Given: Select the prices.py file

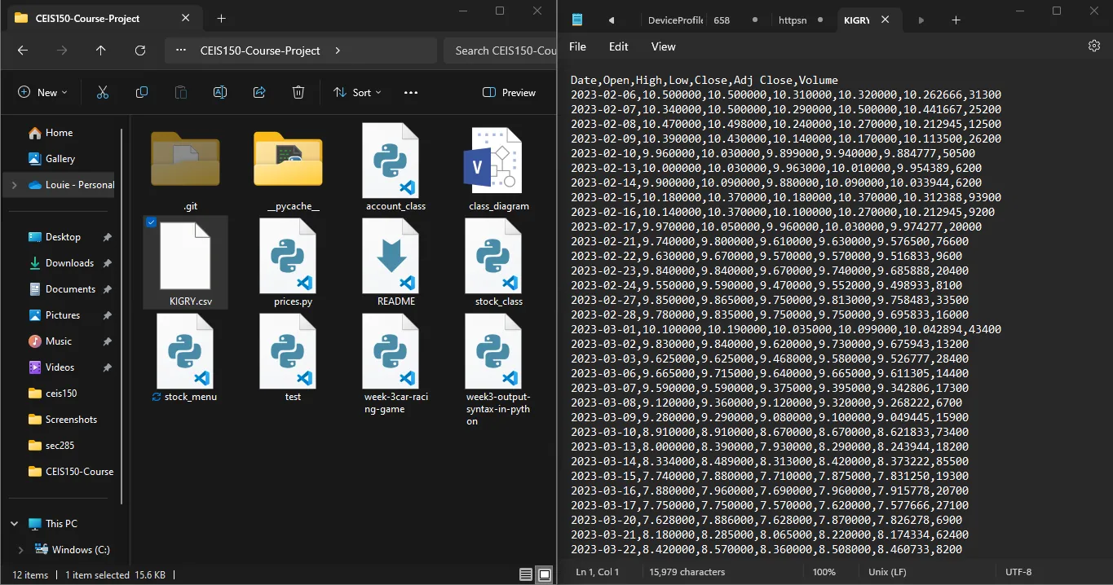Looking at the screenshot, I should 288,263.
